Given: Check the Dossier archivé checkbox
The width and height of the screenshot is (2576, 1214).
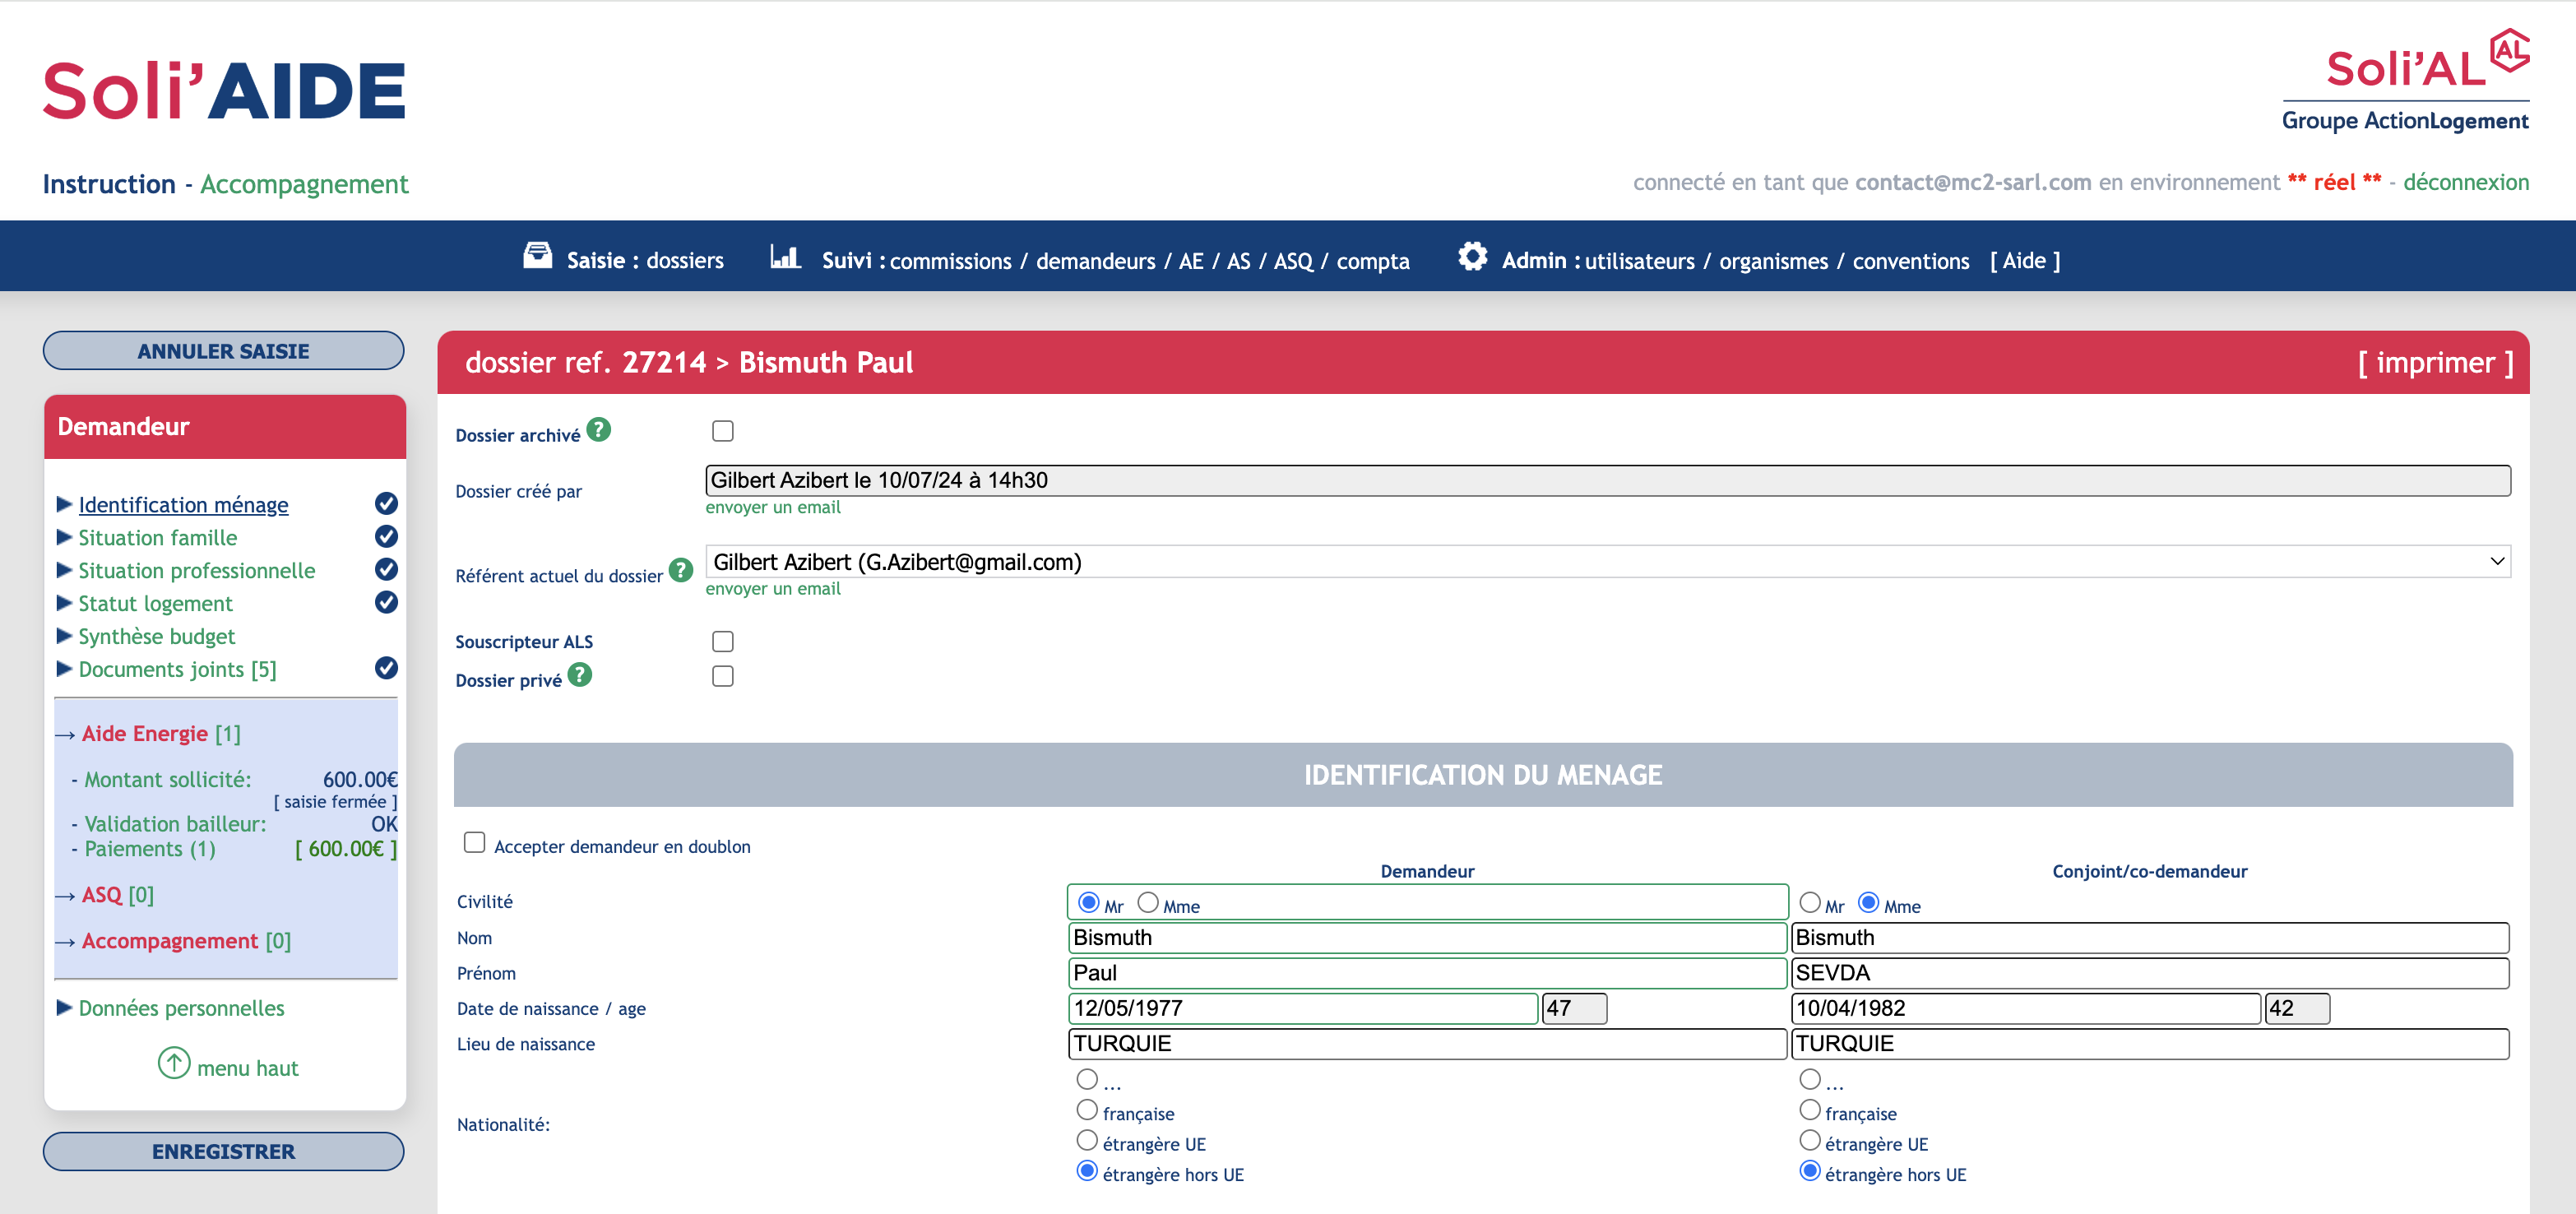Looking at the screenshot, I should 722,431.
